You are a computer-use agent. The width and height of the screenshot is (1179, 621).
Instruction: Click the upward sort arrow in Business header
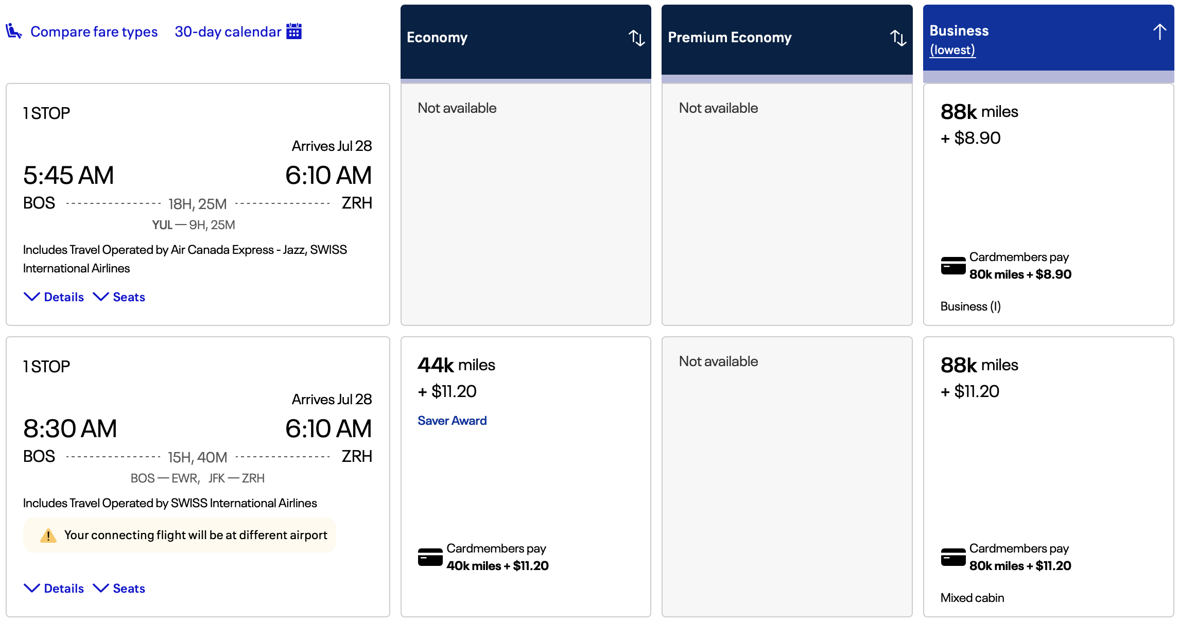(x=1159, y=31)
